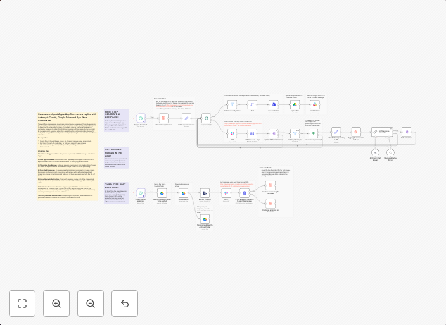Screen dimensions: 446x325
Task: Select the Trigger download schedule node
Action: point(141,118)
